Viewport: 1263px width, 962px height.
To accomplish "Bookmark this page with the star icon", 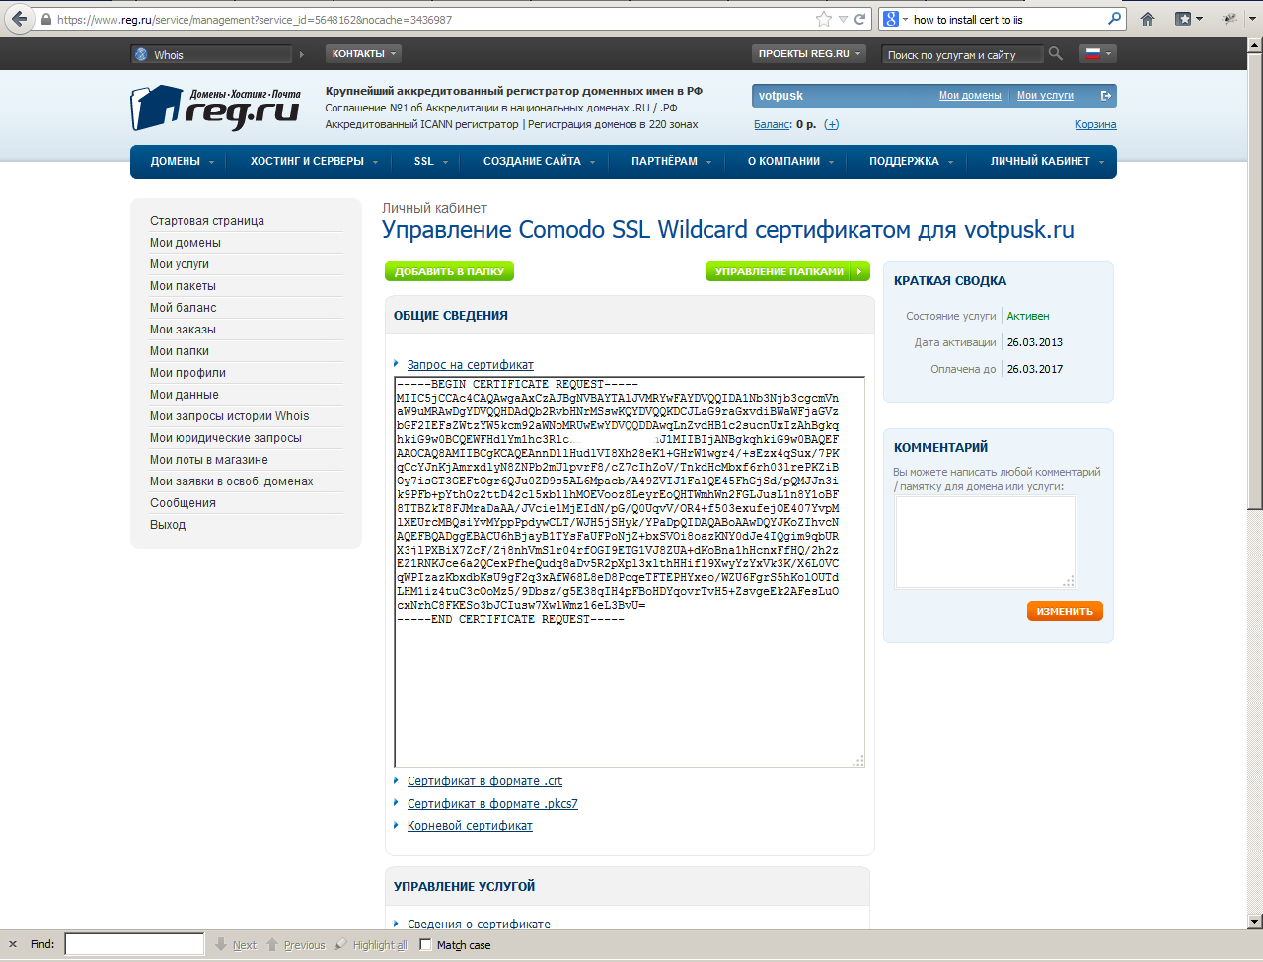I will coord(824,19).
